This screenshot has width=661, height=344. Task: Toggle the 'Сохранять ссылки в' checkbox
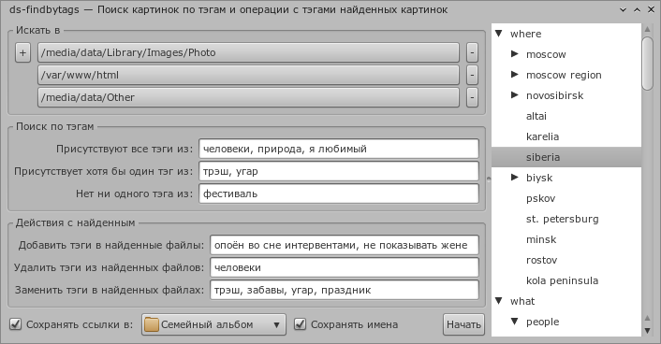click(x=16, y=324)
